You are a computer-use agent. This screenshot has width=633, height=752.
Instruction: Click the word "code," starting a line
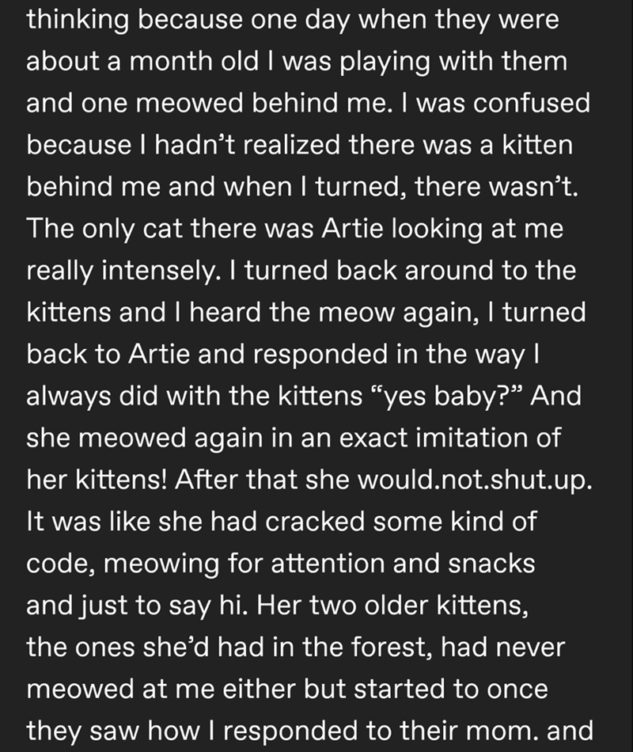pos(60,564)
